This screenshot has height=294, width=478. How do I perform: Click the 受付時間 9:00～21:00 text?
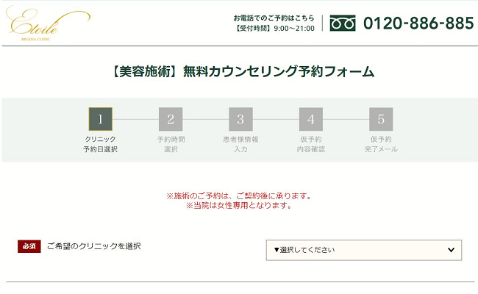coord(274,29)
